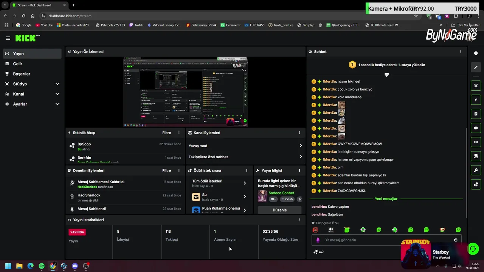Open Filtre in Etkinlik Akışı panel
This screenshot has width=484, height=272.
(166, 133)
